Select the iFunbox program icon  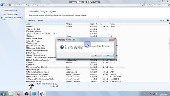(27, 46)
